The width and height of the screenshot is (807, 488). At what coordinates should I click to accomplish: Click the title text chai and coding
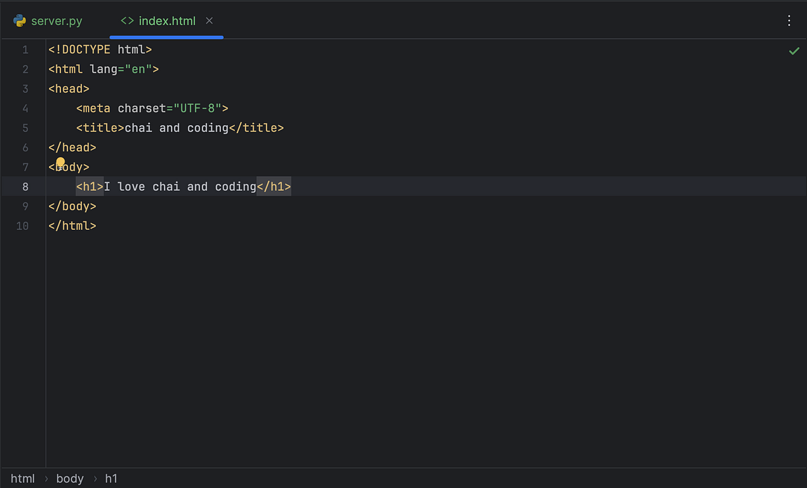[x=176, y=128]
